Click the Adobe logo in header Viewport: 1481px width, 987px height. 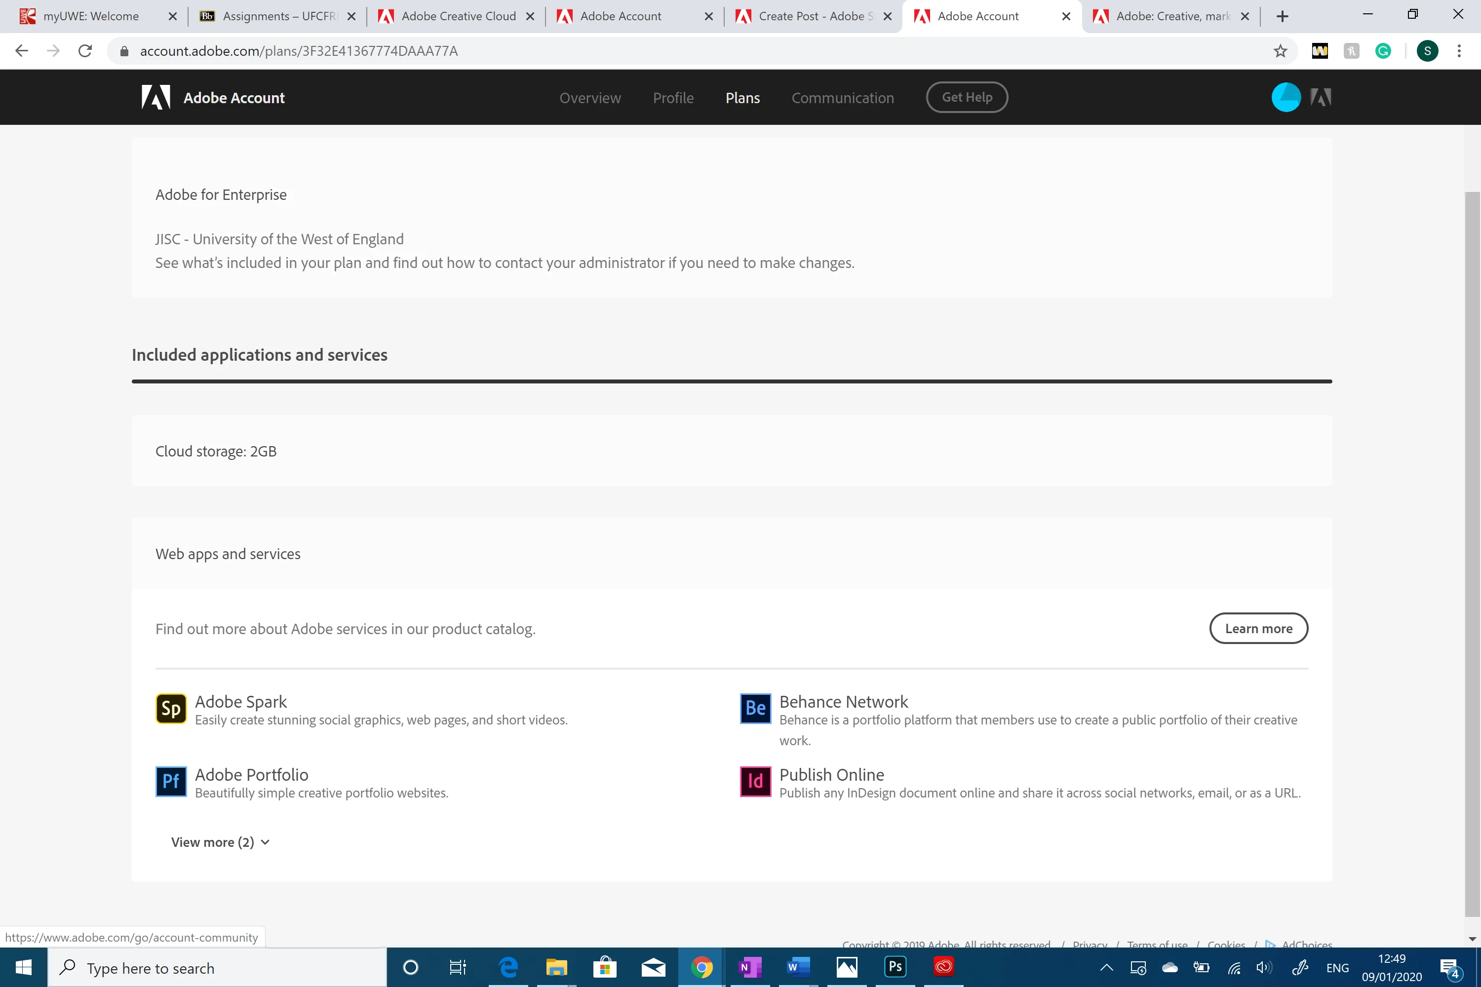pos(156,98)
